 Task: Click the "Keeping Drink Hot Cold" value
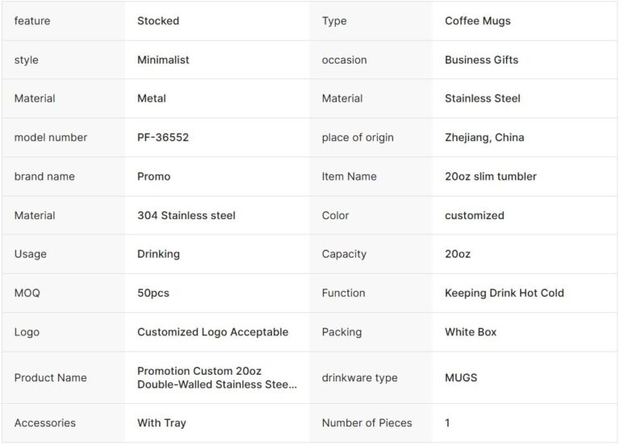point(504,293)
